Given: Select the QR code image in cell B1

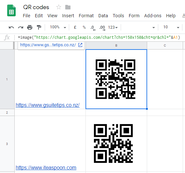Looking at the screenshot, I should pyautogui.click(x=116, y=79).
